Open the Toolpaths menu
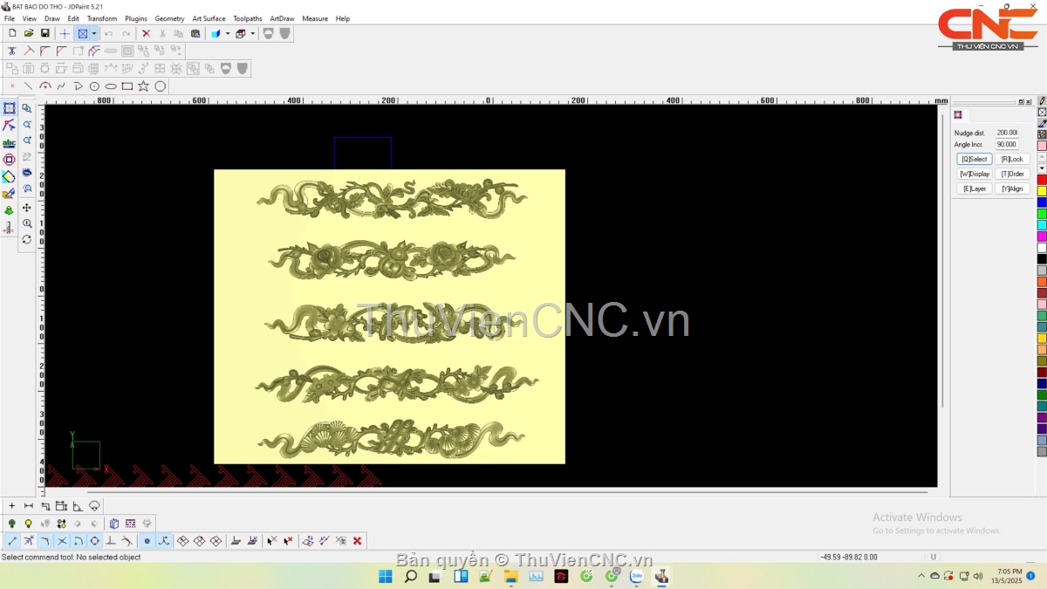 248,18
